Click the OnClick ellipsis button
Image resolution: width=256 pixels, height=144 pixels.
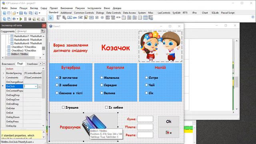(x=40, y=86)
